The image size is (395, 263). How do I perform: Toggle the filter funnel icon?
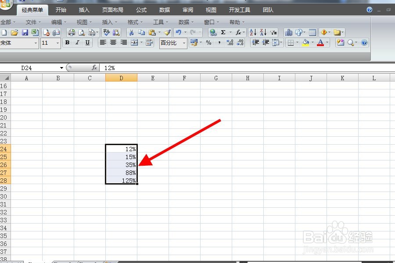click(273, 32)
